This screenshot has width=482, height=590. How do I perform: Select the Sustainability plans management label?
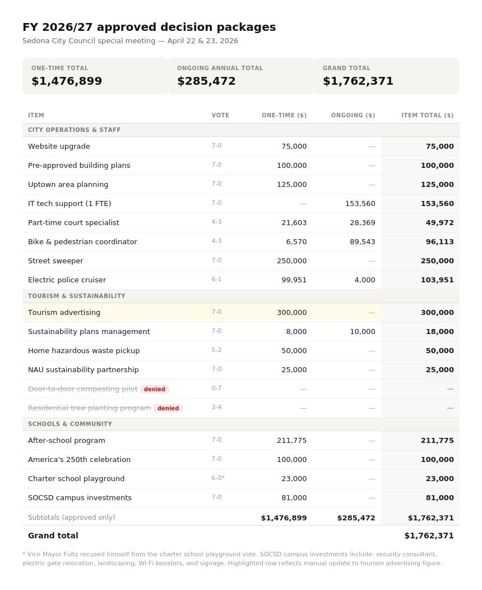89,332
